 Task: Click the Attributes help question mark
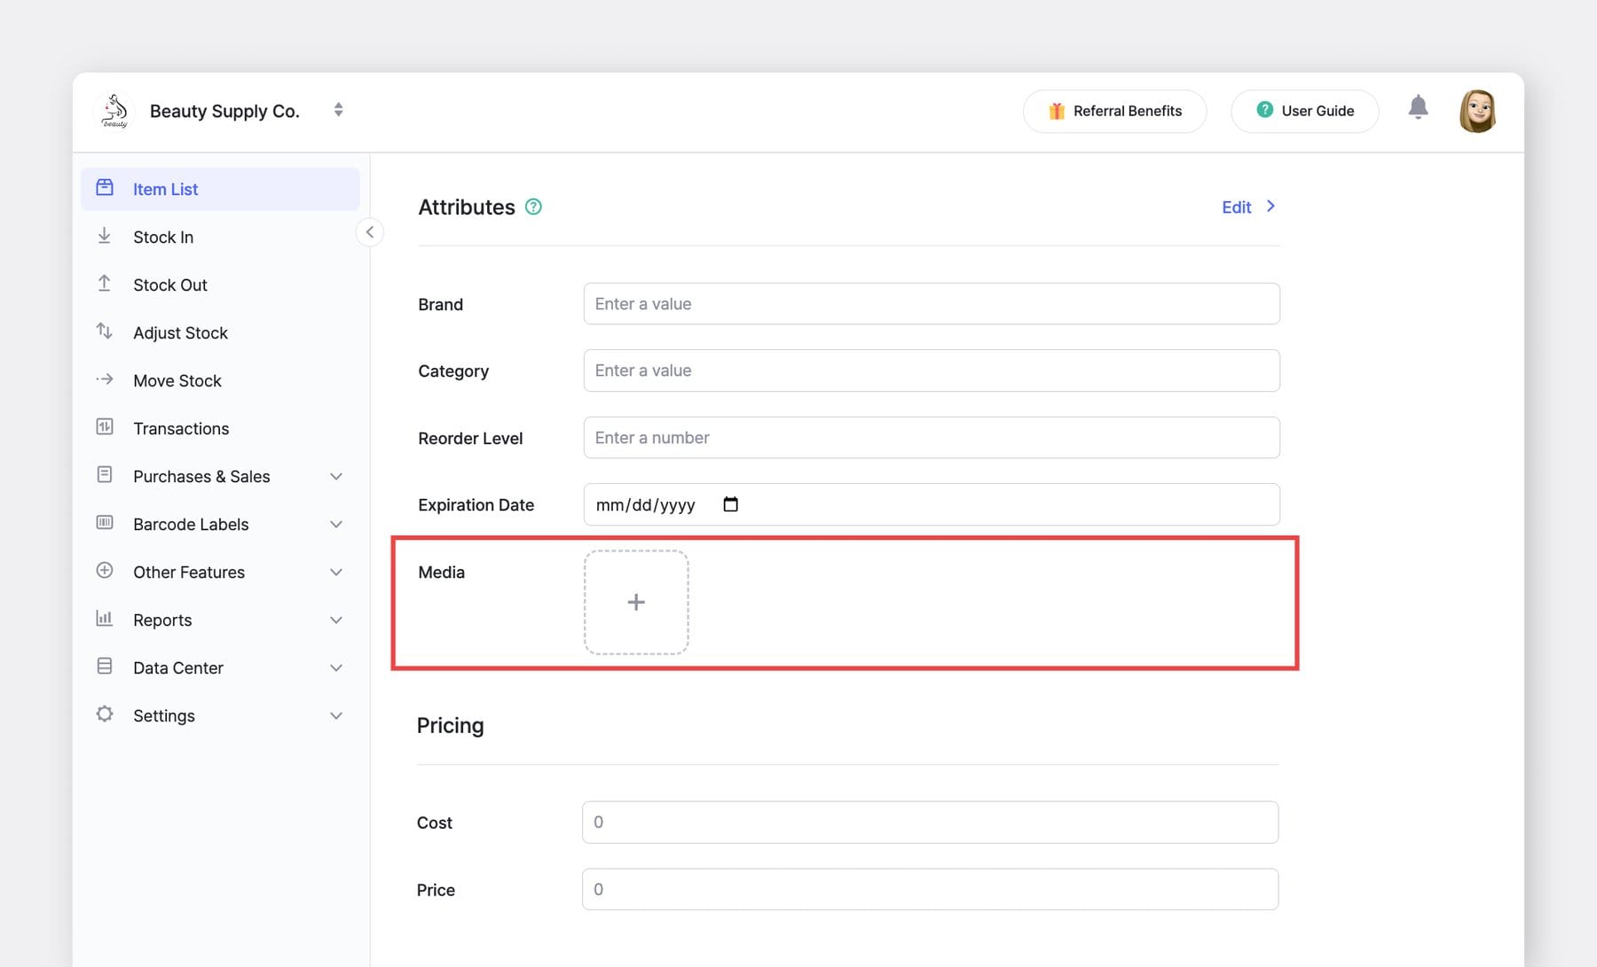coord(533,207)
